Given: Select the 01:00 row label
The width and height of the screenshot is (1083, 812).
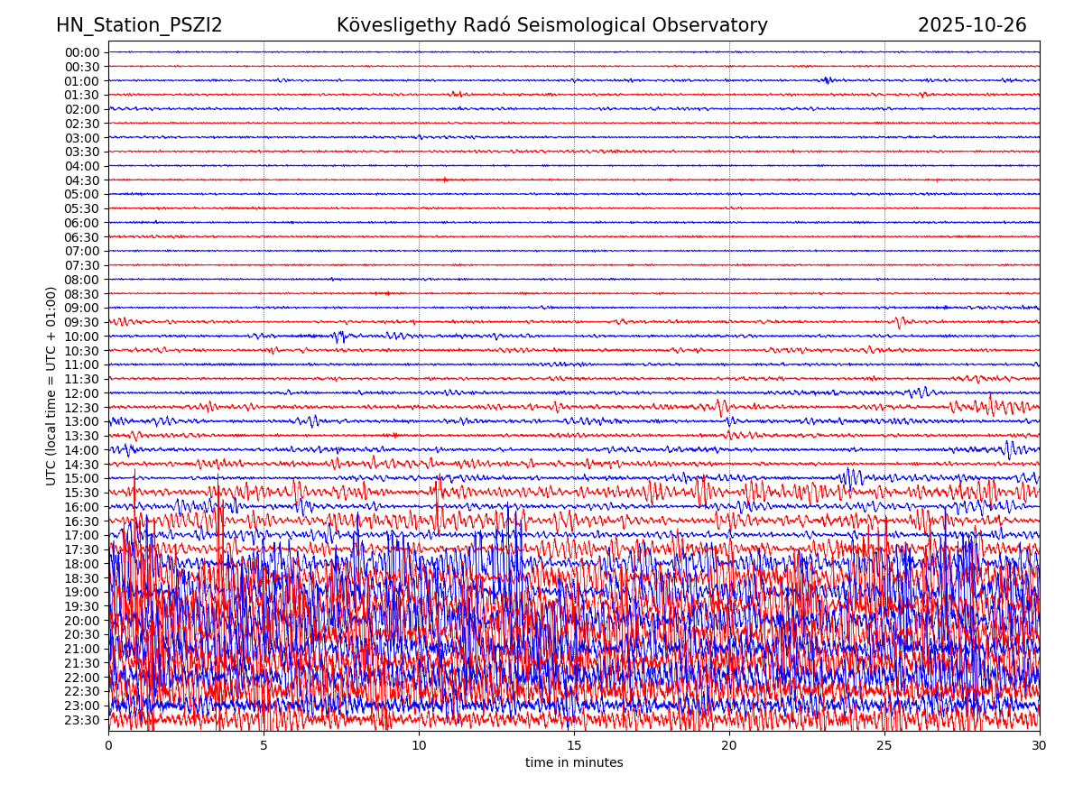Looking at the screenshot, I should pyautogui.click(x=81, y=81).
